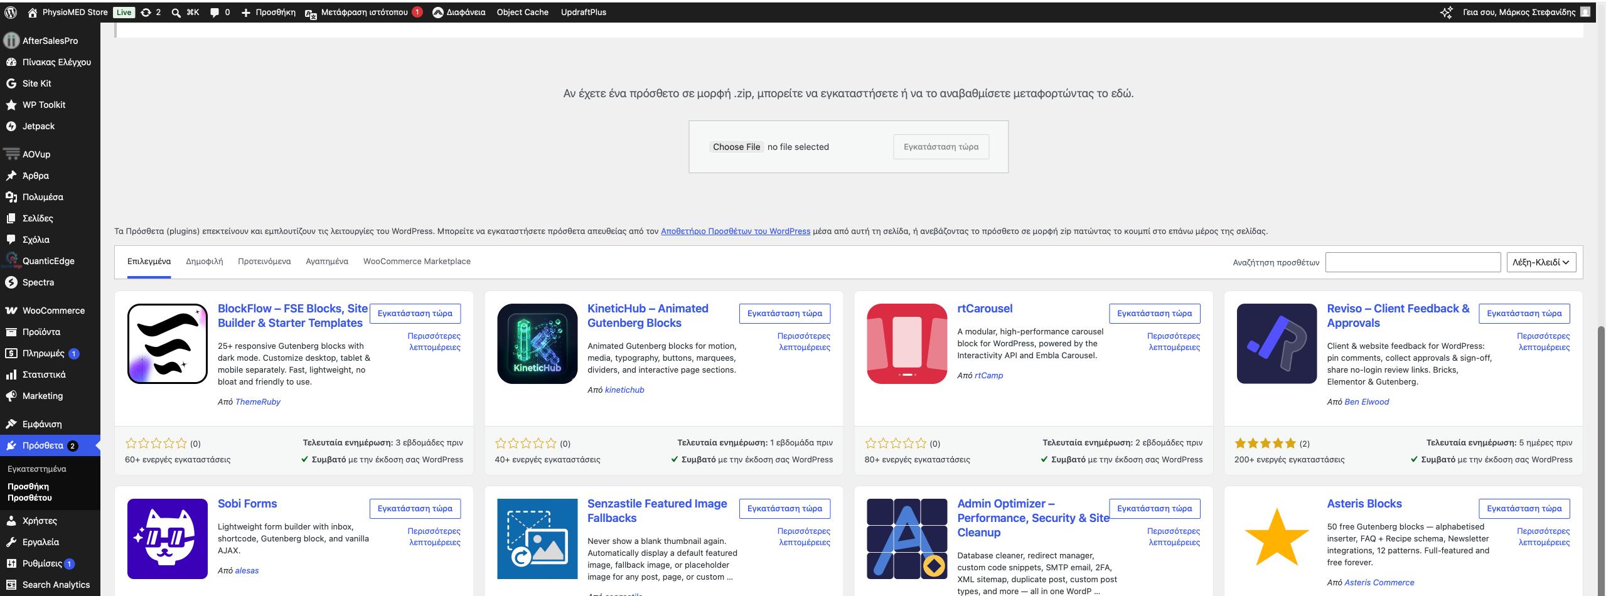
Task: Open Στατιστικά bar chart icon
Action: [x=11, y=375]
